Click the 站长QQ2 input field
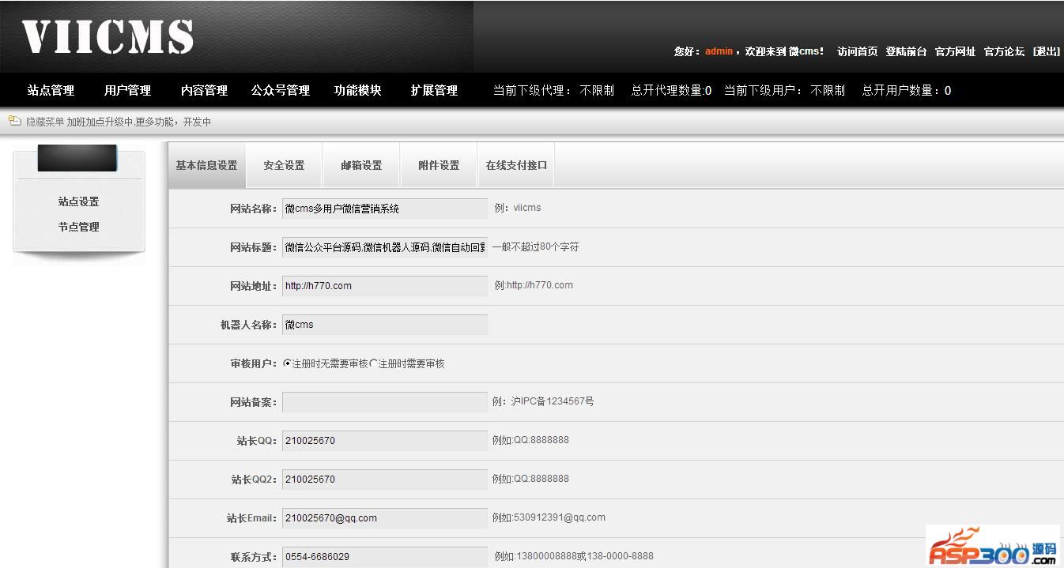This screenshot has width=1064, height=568. pos(385,480)
